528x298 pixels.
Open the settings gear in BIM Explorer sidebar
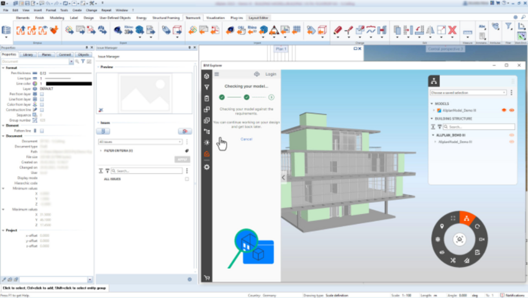[207, 167]
